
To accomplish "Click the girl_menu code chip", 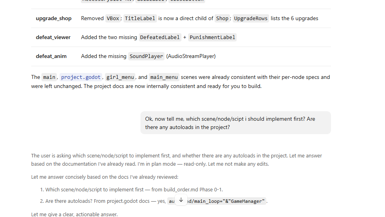I will coord(120,77).
